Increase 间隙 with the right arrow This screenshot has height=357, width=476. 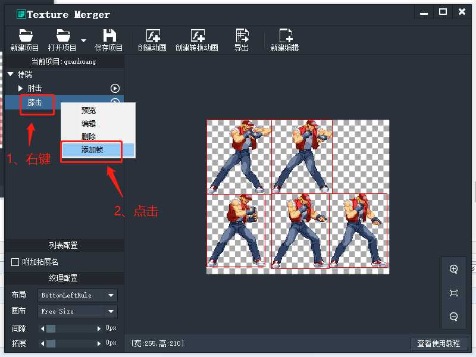(99, 328)
